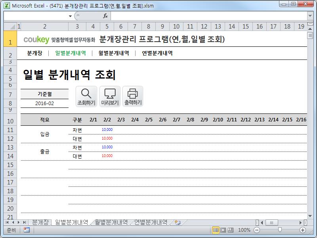Click the tab scroll bar divider handle
The height and width of the screenshot is (238, 317).
[x=257, y=223]
